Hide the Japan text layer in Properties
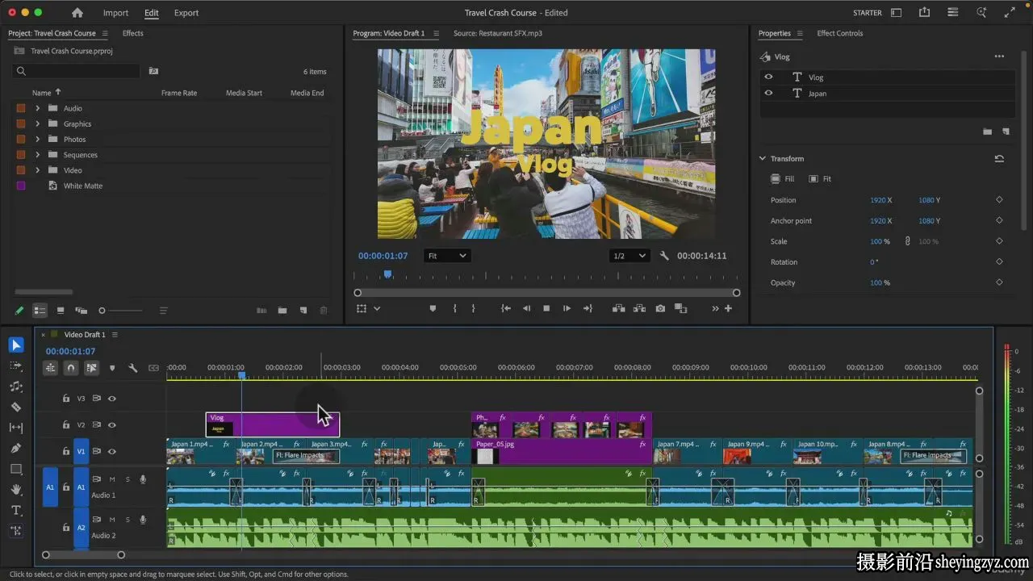 (768, 94)
